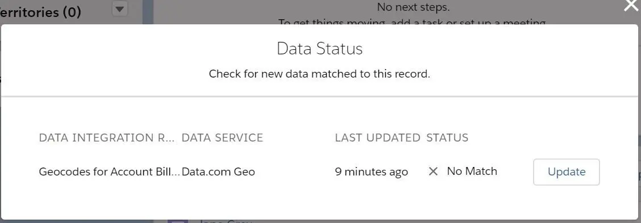Select the Status column header

tap(447, 138)
